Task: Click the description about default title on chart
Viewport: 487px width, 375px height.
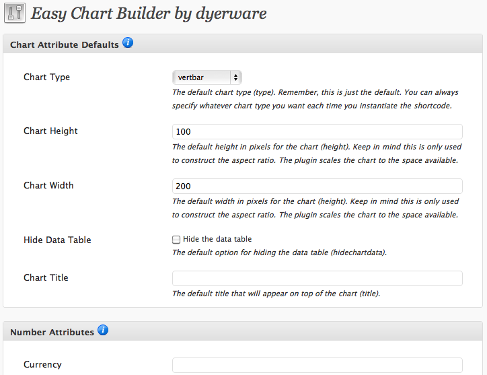Action: (x=276, y=294)
